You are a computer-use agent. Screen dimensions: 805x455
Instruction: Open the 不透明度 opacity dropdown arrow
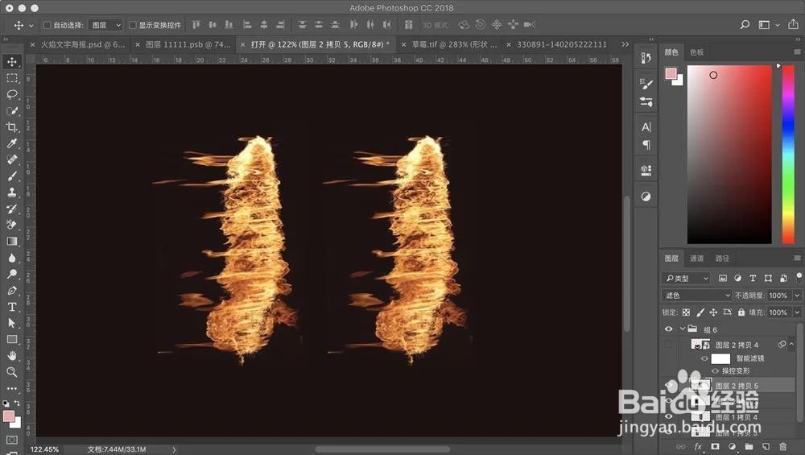point(797,296)
